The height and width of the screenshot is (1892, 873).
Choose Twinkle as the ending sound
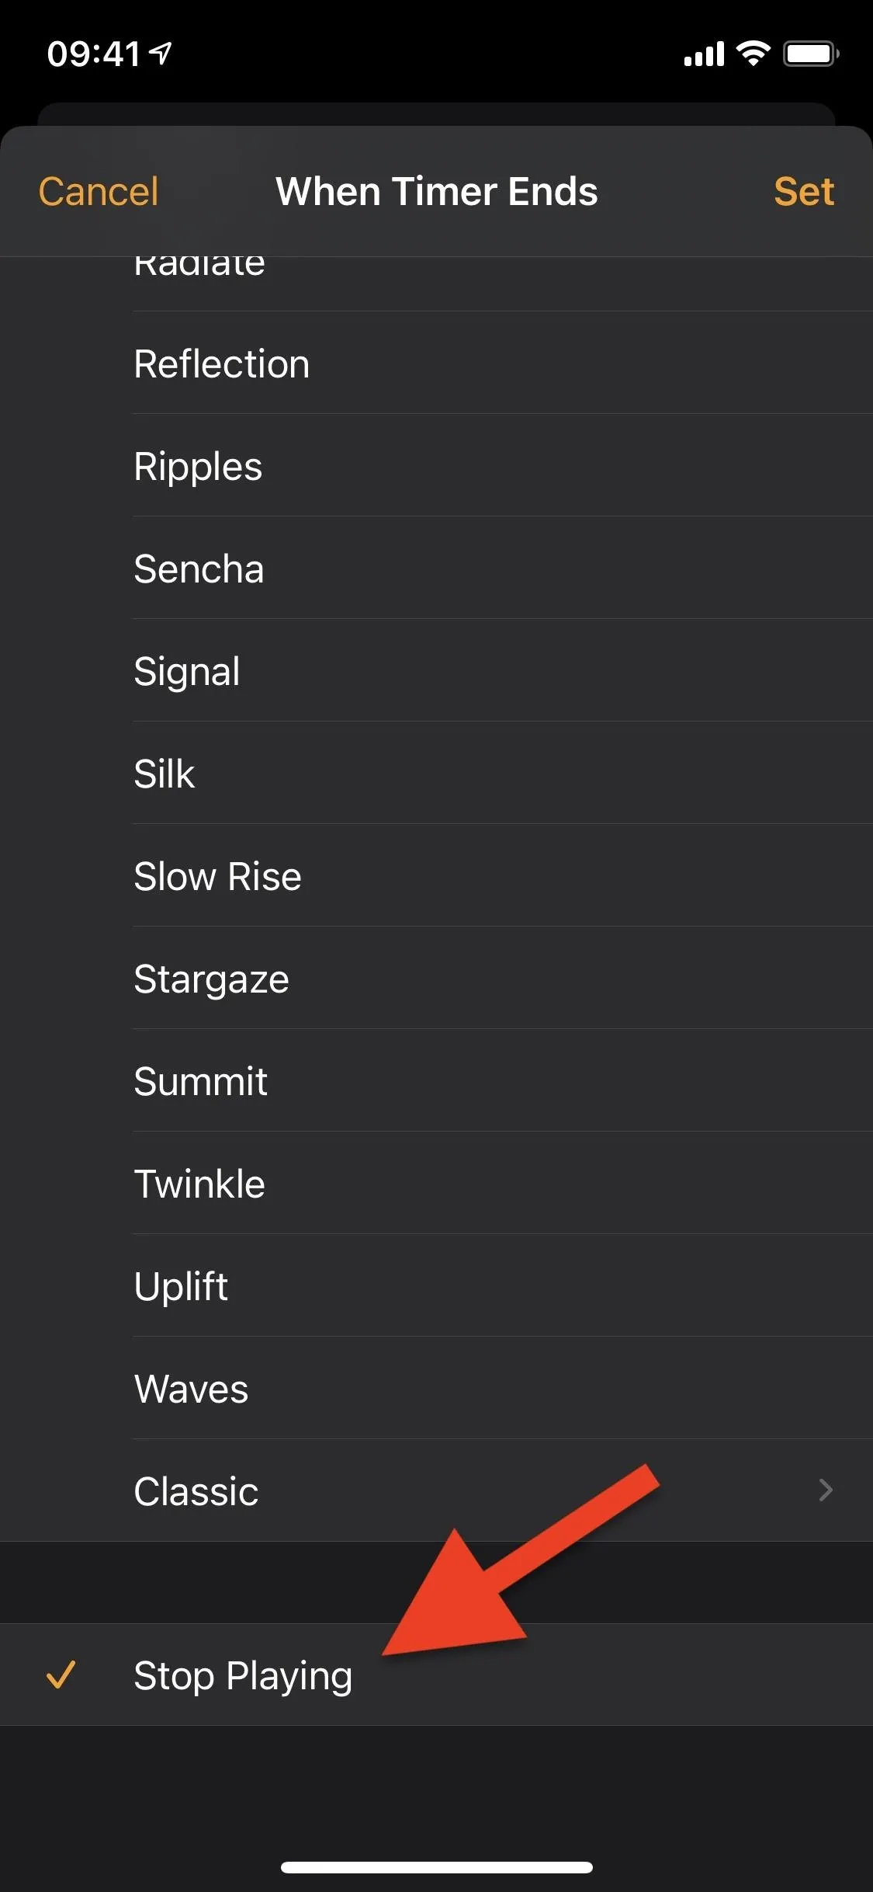tap(436, 1183)
